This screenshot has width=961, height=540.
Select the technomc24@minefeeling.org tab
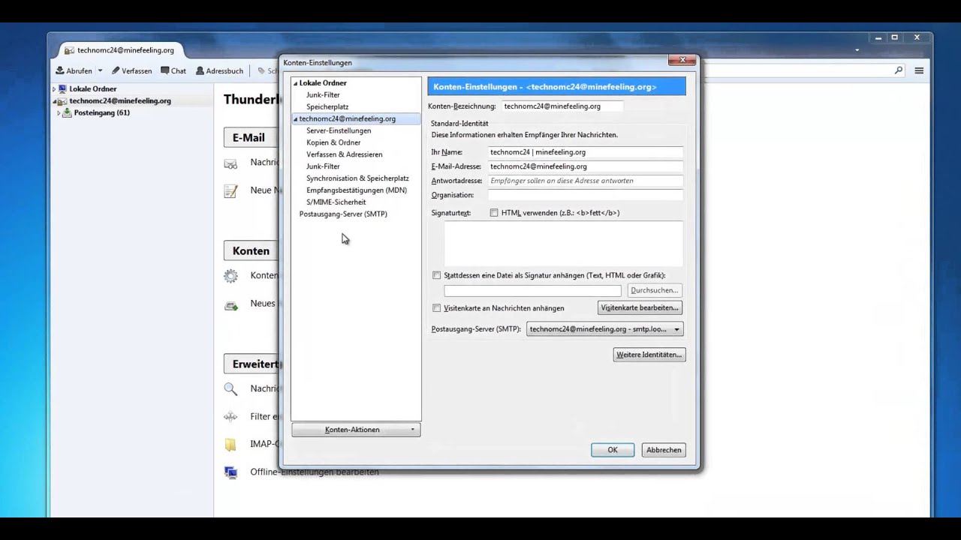[119, 50]
